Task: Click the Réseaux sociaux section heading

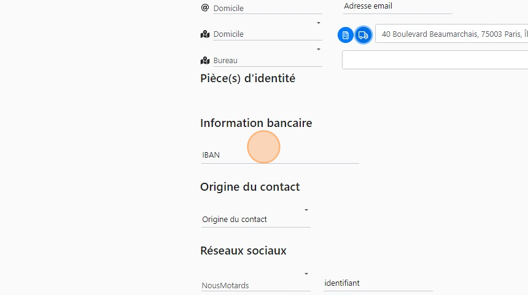Action: pos(243,251)
